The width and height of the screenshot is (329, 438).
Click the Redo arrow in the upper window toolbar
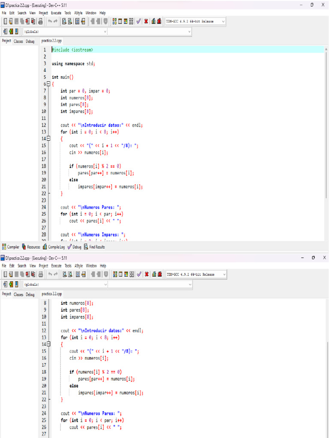coord(56,21)
